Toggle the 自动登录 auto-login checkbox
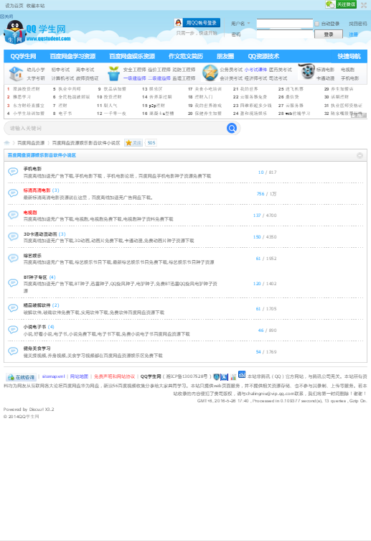Image resolution: width=371 pixels, height=541 pixels. coord(317,24)
